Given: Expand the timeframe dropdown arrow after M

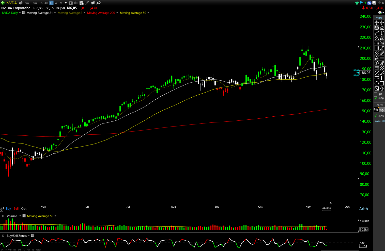Looking at the screenshot, I should (66, 3).
